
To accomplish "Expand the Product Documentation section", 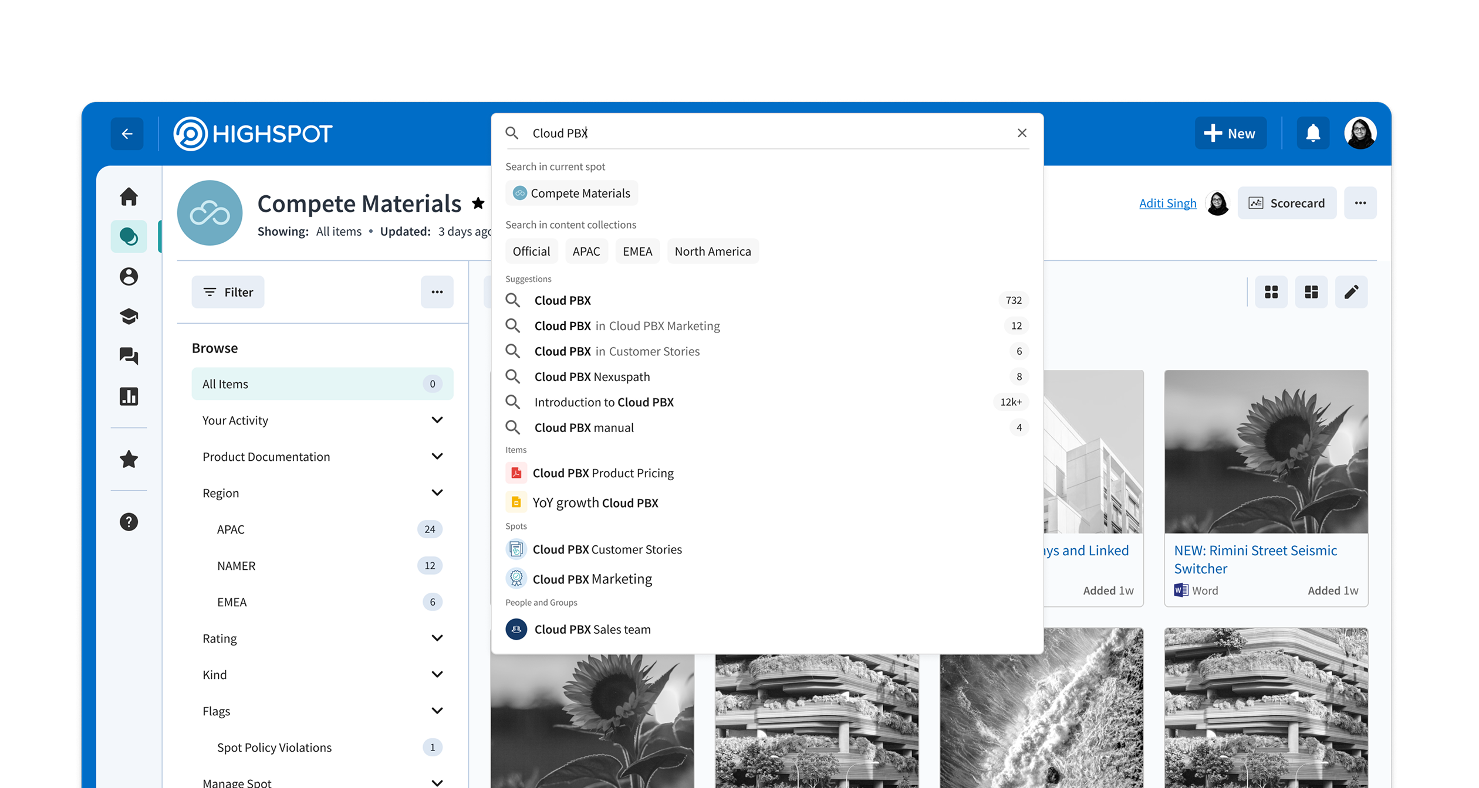I will coord(437,457).
